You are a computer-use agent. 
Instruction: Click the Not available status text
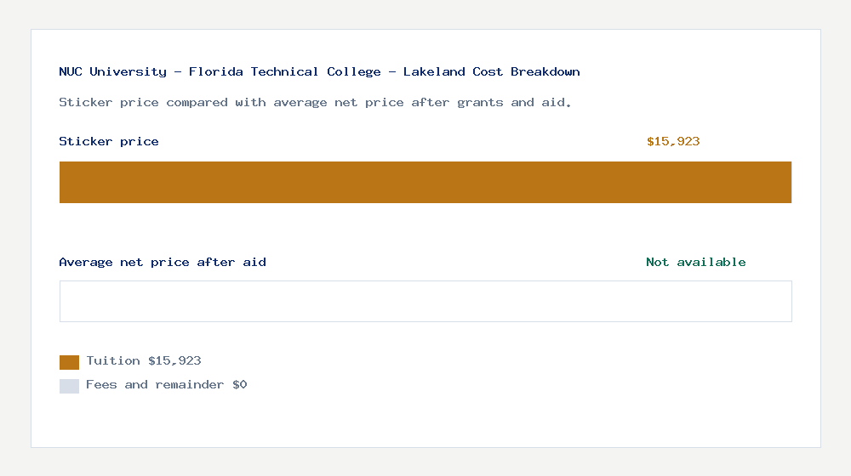pyautogui.click(x=695, y=263)
